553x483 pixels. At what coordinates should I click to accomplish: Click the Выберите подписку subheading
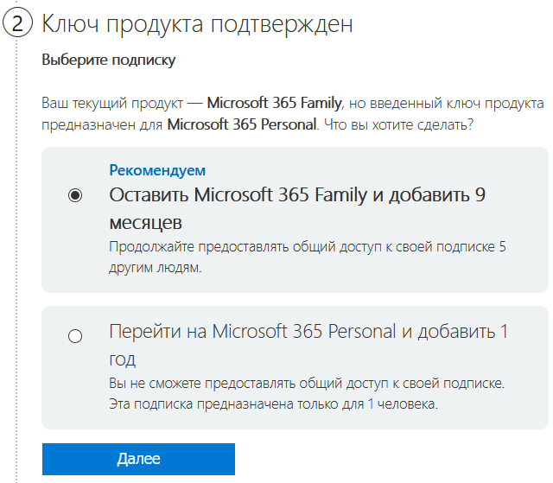click(109, 60)
